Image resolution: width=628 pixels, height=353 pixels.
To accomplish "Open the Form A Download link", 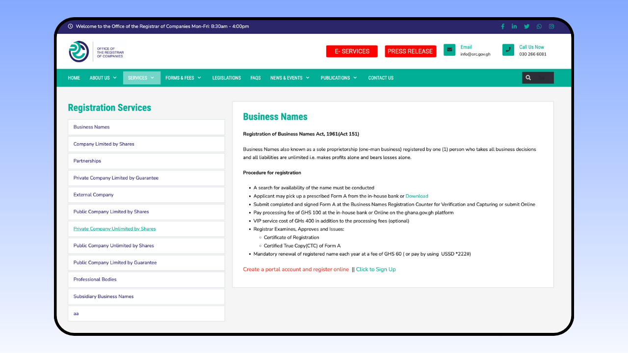I will pos(417,196).
